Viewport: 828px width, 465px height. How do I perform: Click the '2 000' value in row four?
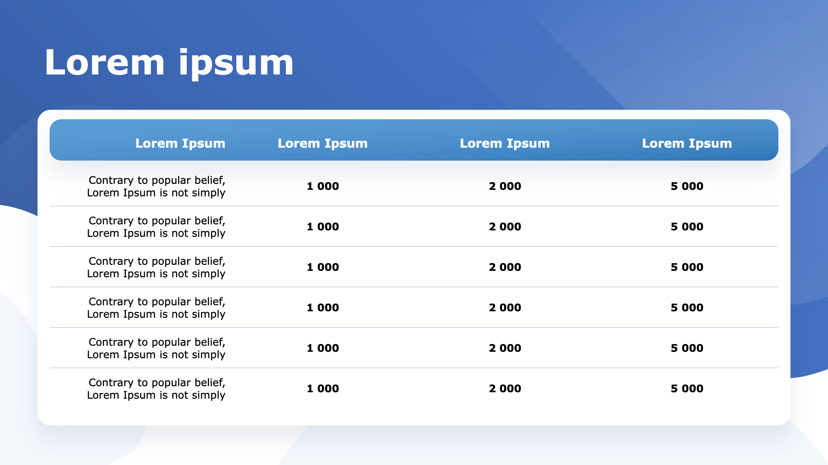click(505, 308)
